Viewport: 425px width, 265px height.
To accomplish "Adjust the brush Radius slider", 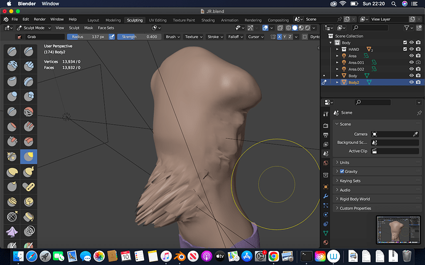I will click(88, 37).
